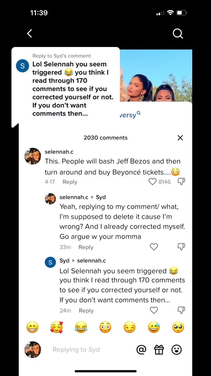Dislike the "Go argue w your momma" reply
This screenshot has width=211, height=376.
click(181, 247)
